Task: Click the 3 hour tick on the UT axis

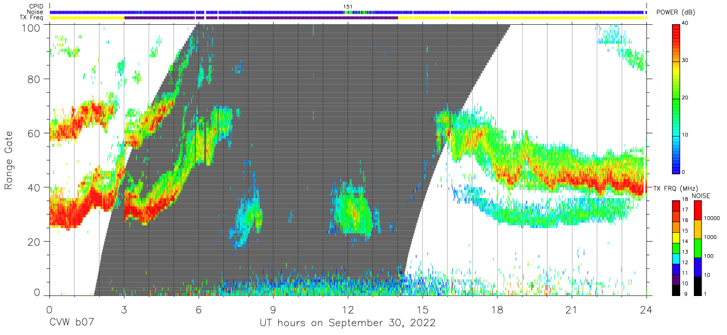Action: click(x=124, y=309)
